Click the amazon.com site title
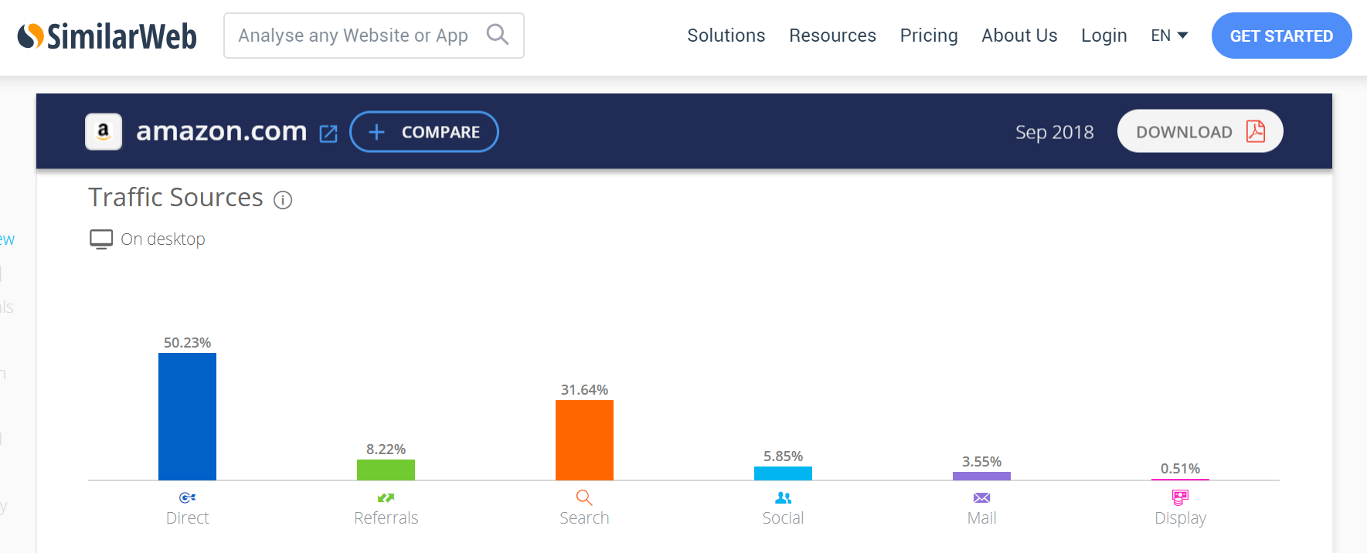 221,131
